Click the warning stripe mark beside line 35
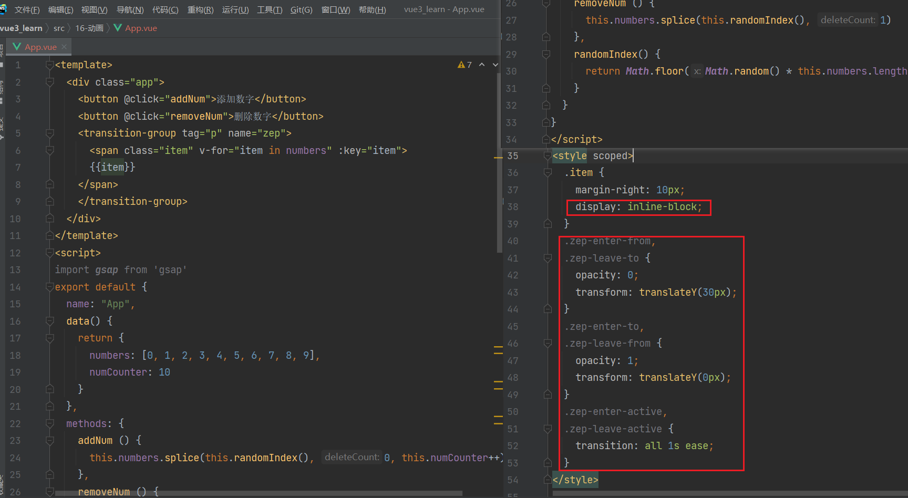Viewport: 908px width, 498px height. [x=498, y=157]
